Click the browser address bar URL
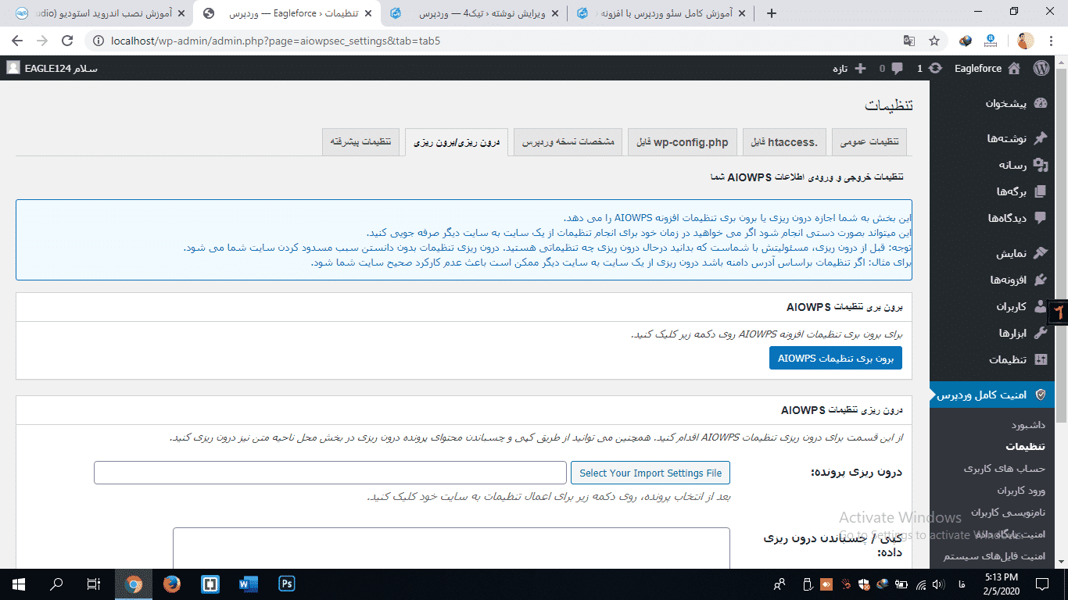Image resolution: width=1068 pixels, height=600 pixels. click(x=276, y=41)
